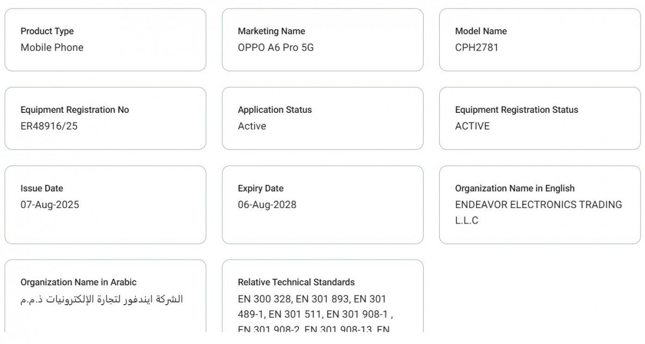
Task: Click the Application Status label
Action: (x=275, y=110)
